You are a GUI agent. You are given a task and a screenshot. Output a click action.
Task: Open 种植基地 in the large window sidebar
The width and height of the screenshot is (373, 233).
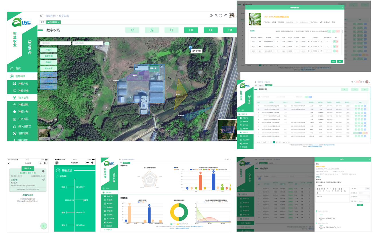tap(23, 105)
